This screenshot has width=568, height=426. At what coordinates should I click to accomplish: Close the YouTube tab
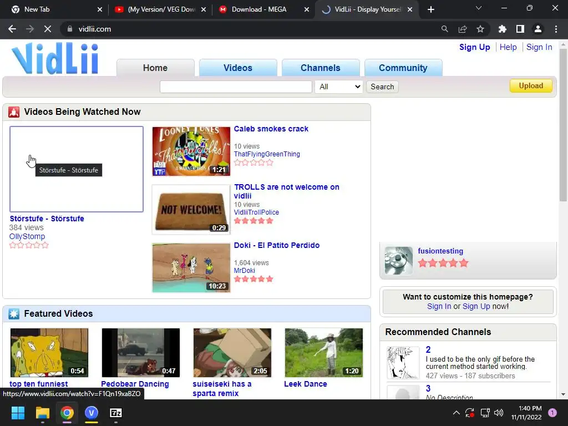coord(203,9)
